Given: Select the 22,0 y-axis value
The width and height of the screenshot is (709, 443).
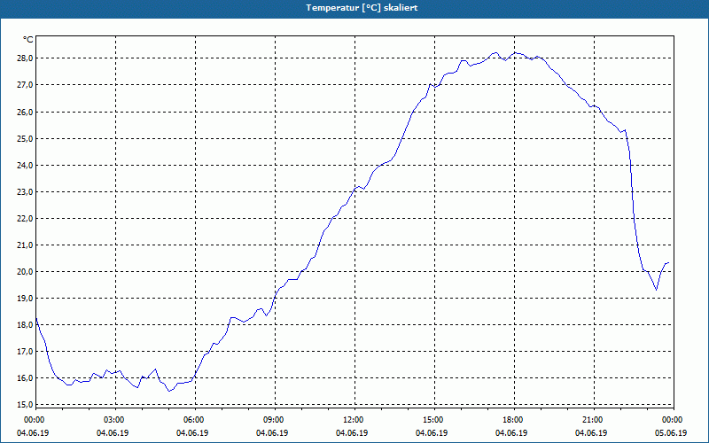Looking at the screenshot, I should [26, 218].
